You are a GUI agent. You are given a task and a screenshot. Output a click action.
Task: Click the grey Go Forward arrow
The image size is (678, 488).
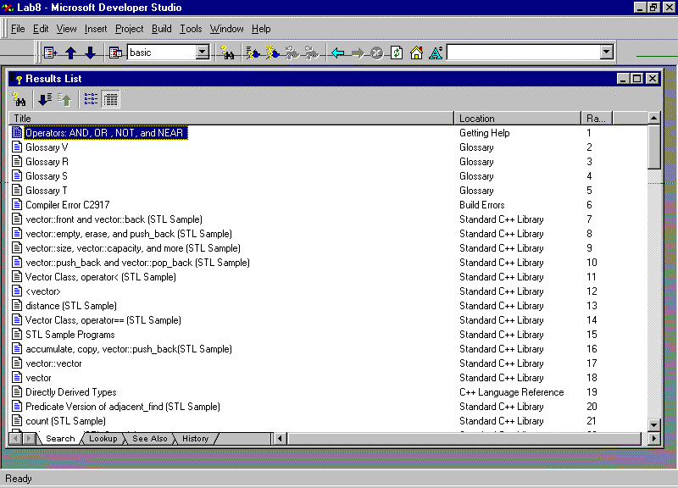tap(358, 53)
